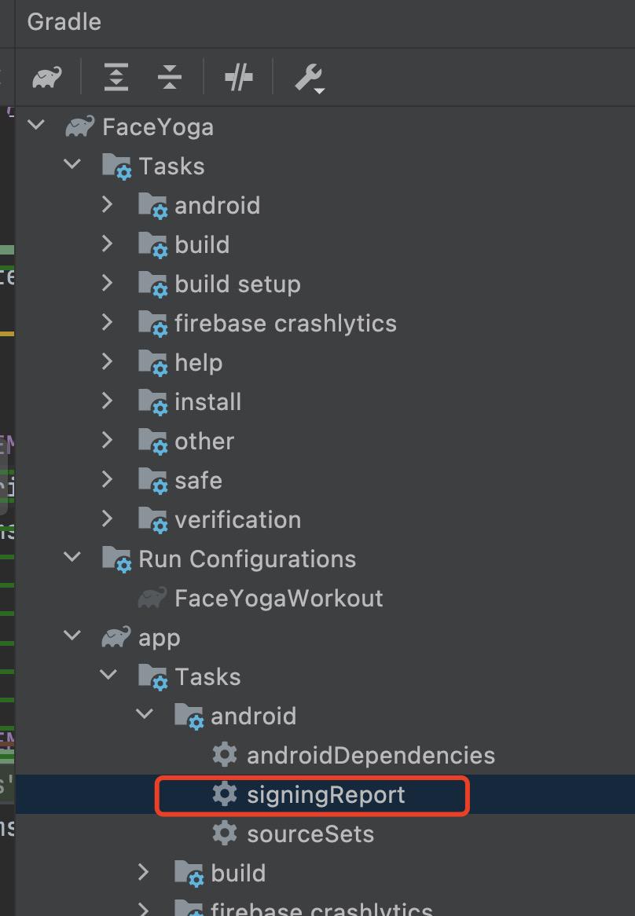Click the Tasks folder icon under app
Screen dimensions: 635x916
153,677
